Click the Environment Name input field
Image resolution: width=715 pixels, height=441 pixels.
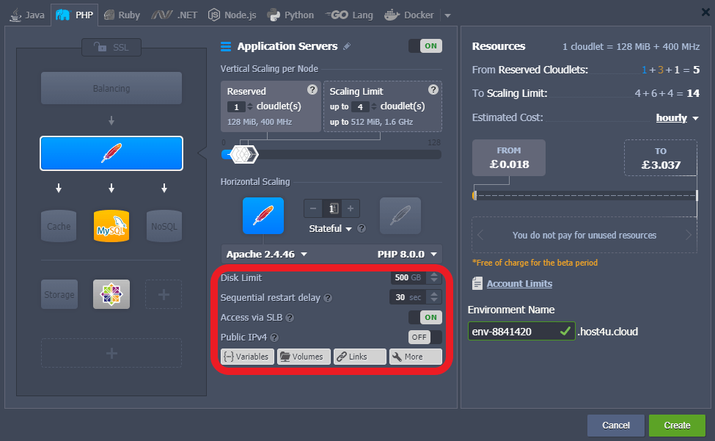[x=521, y=331]
